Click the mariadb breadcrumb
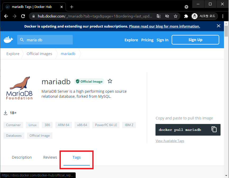The image size is (229, 178). click(68, 54)
